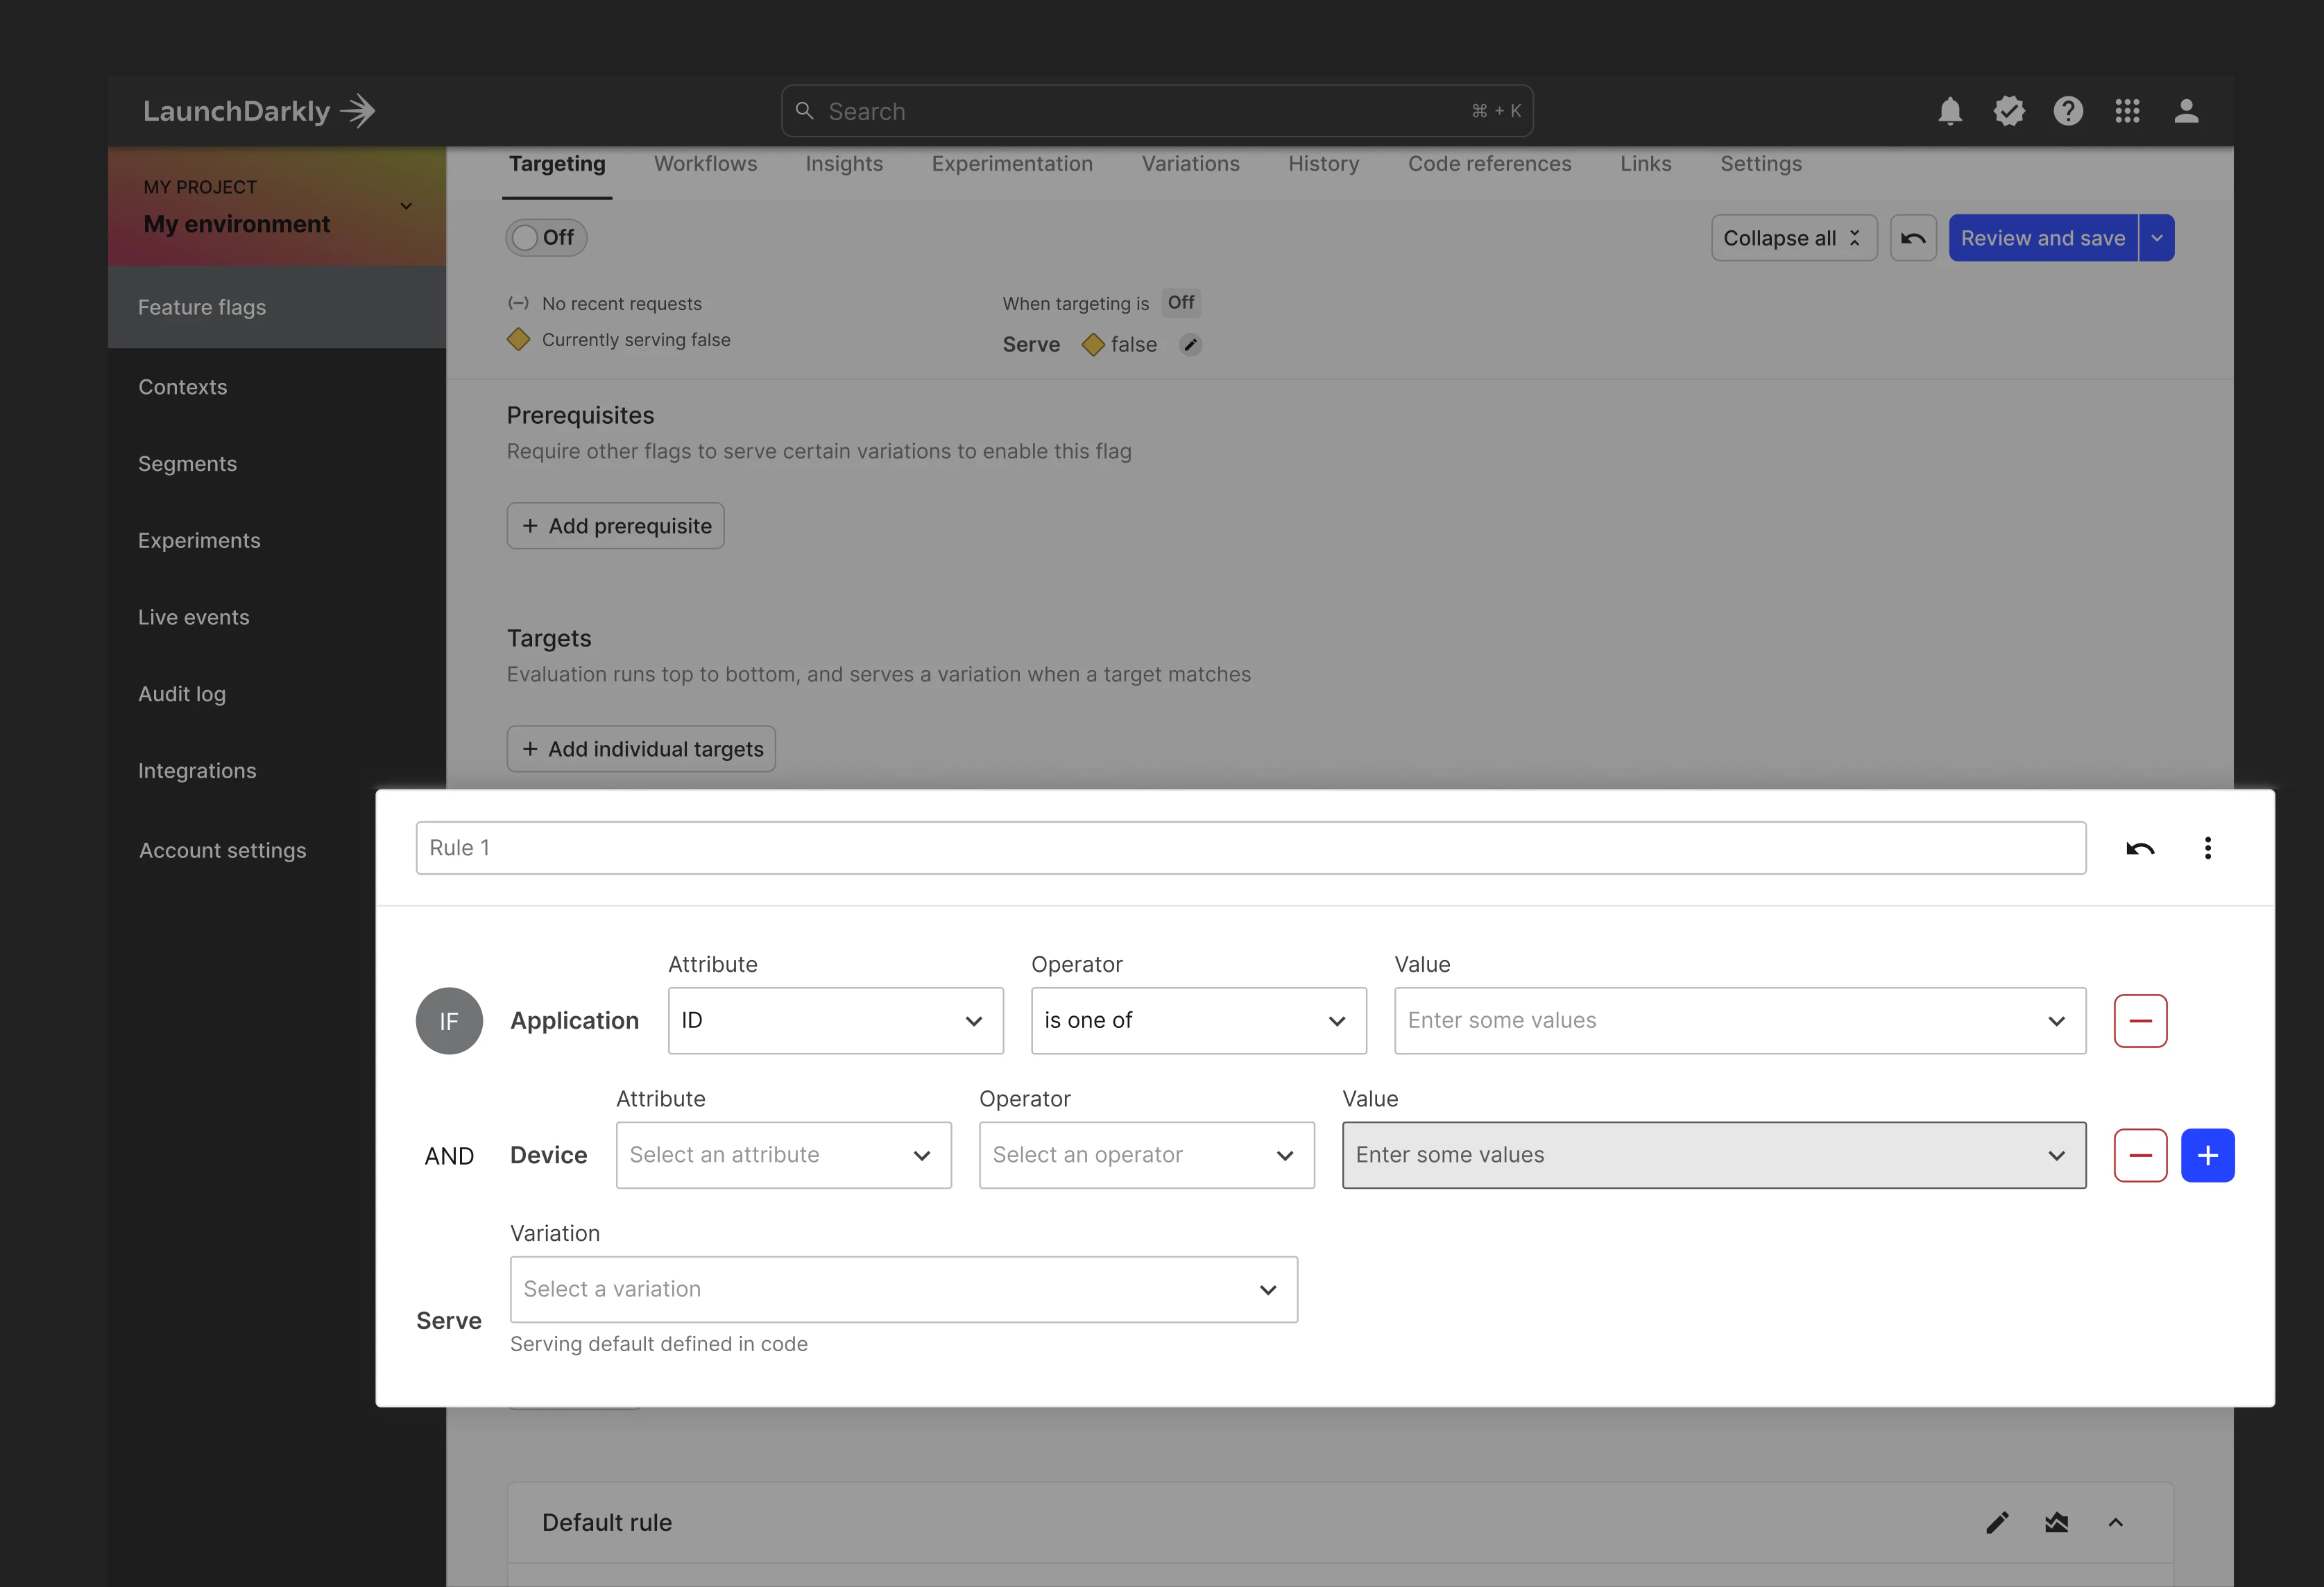Add a new condition with the blue plus icon
This screenshot has height=1587, width=2324.
2208,1155
